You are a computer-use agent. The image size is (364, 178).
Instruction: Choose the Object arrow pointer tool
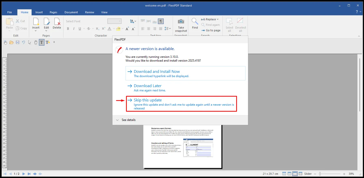(x=30, y=42)
